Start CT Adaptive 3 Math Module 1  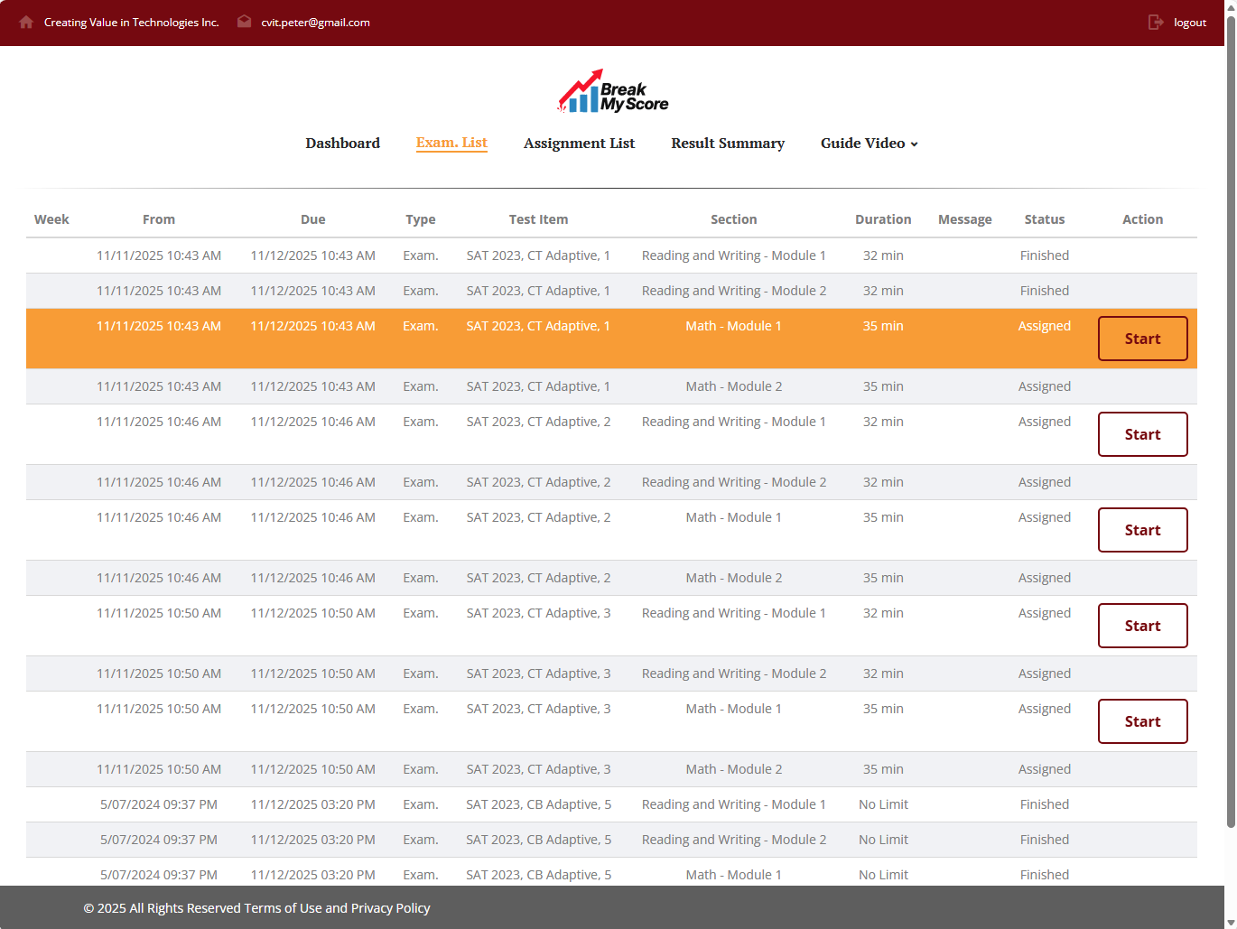pos(1142,721)
